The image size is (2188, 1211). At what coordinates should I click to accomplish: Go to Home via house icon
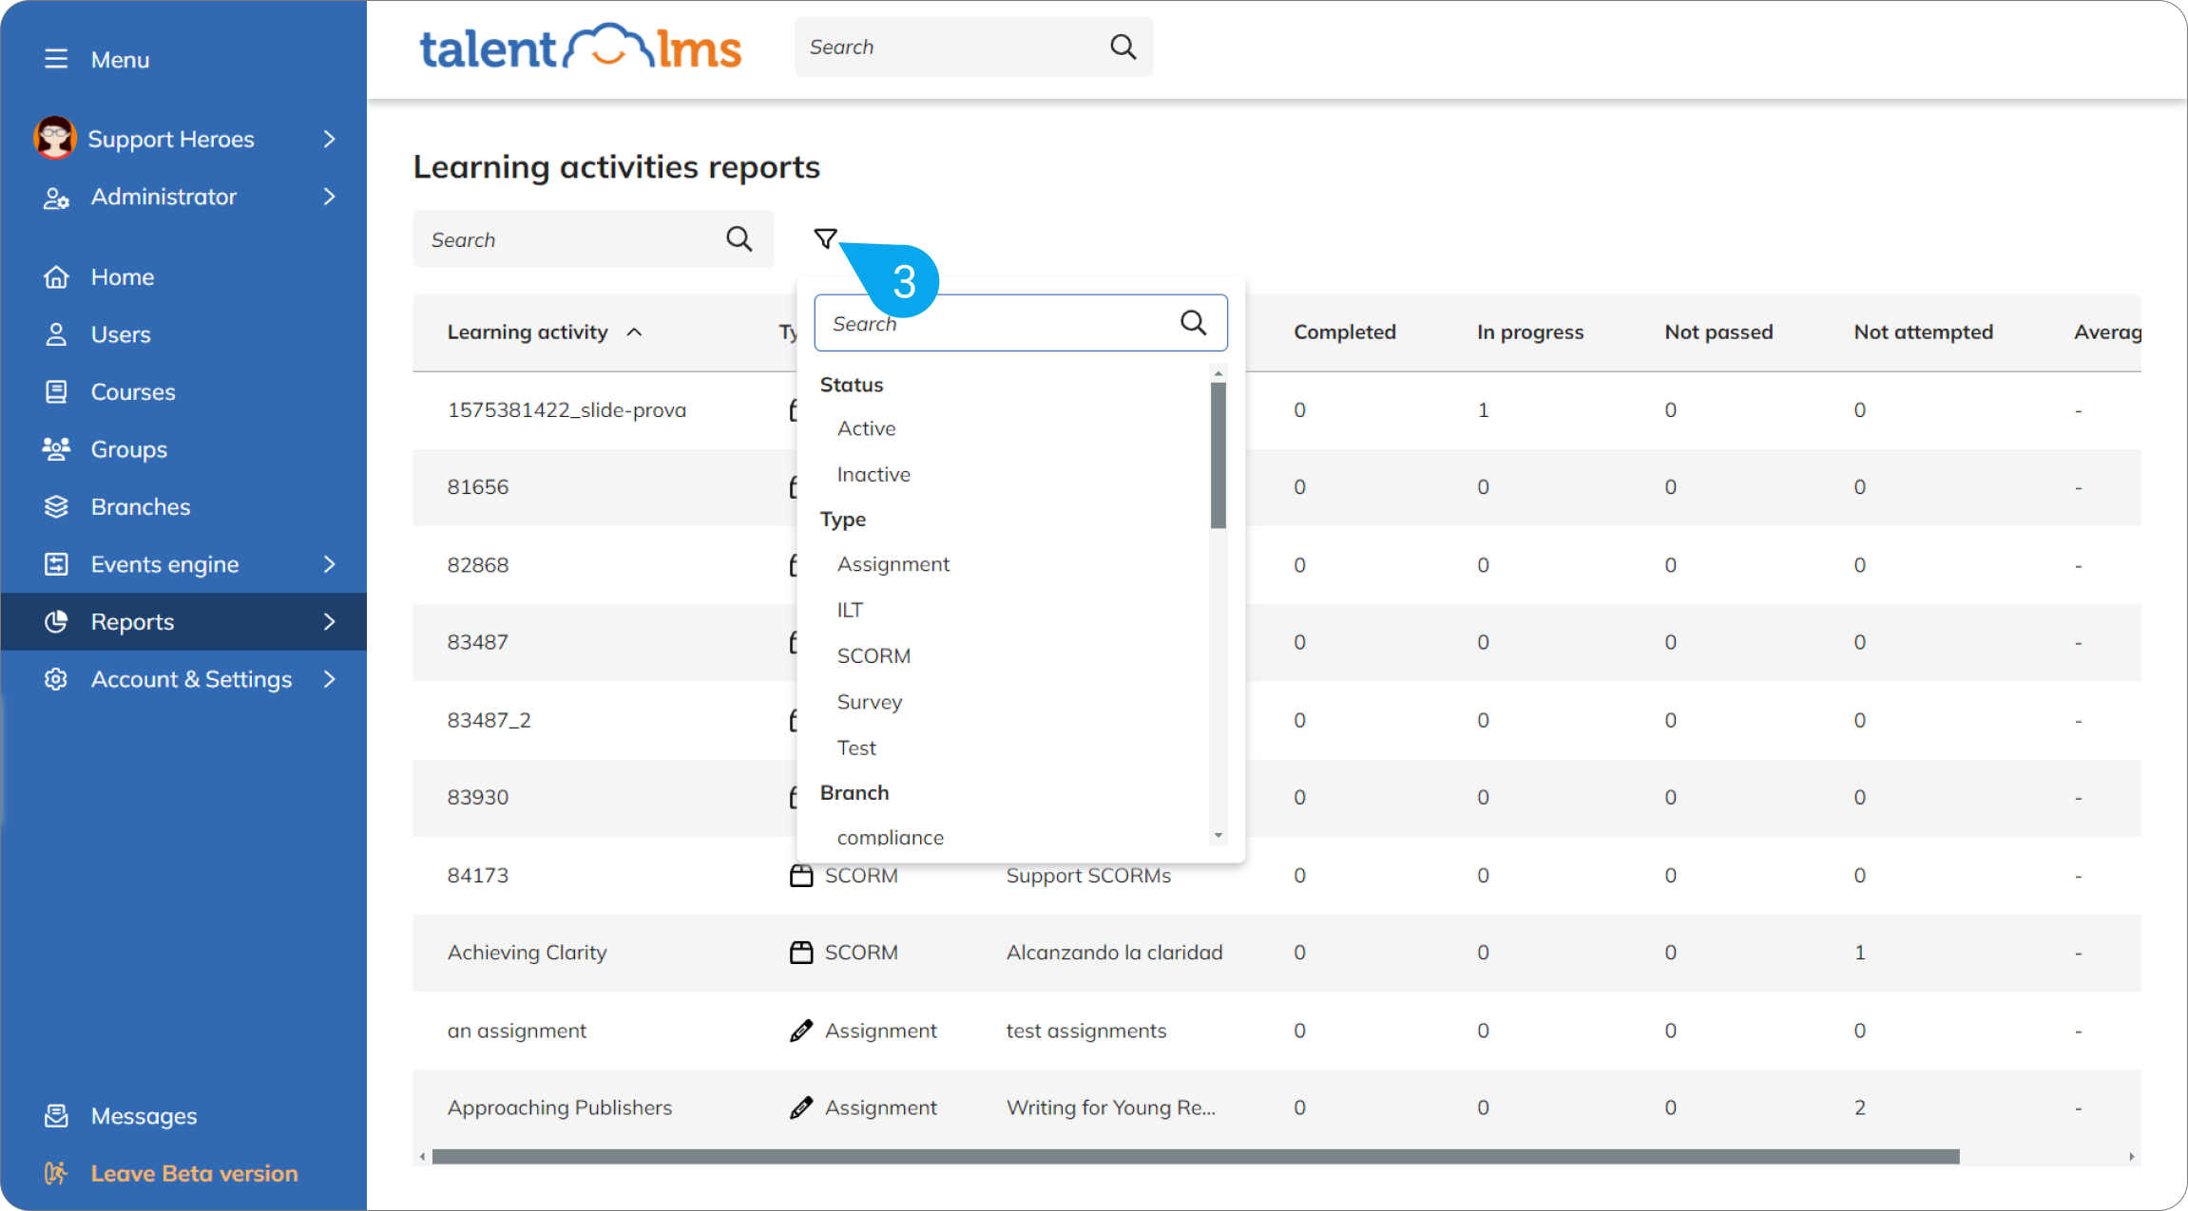pyautogui.click(x=56, y=277)
